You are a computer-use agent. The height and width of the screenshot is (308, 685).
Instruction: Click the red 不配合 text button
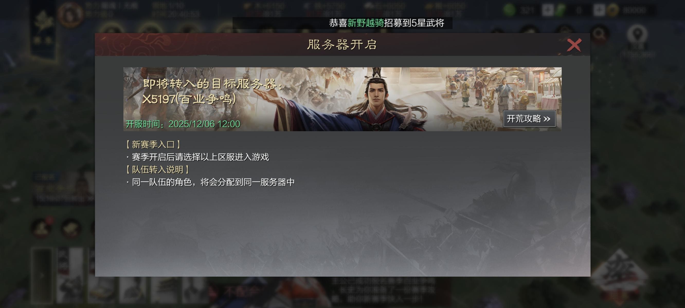241,292
